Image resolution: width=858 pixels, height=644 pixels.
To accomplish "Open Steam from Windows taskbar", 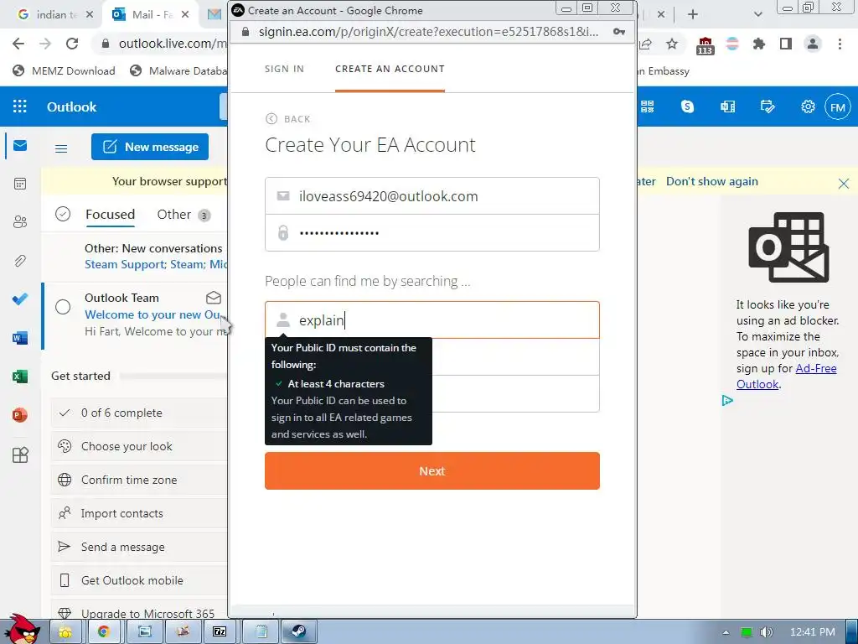I will pyautogui.click(x=298, y=631).
